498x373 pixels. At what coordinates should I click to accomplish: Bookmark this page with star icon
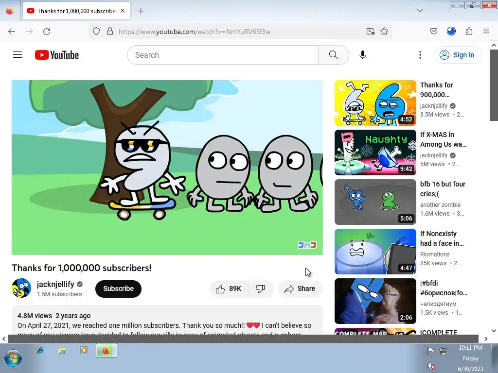pyautogui.click(x=384, y=32)
